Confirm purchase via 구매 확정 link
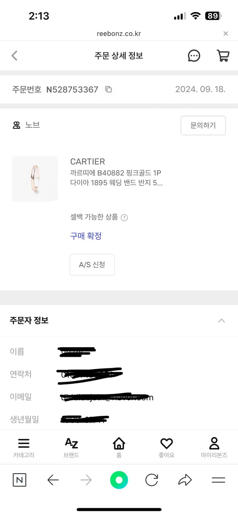The height and width of the screenshot is (516, 238). (x=86, y=236)
